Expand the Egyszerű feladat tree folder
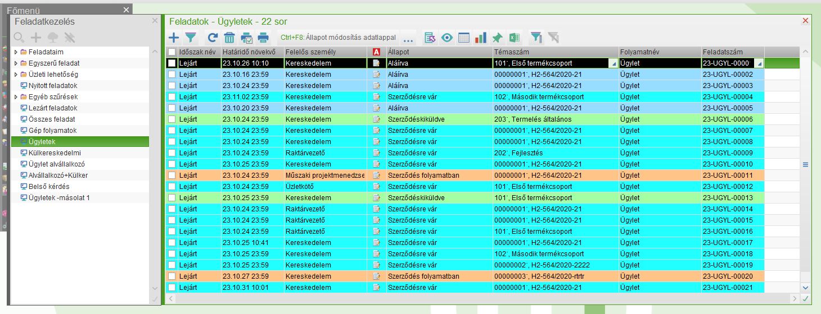821x314 pixels. 16,63
